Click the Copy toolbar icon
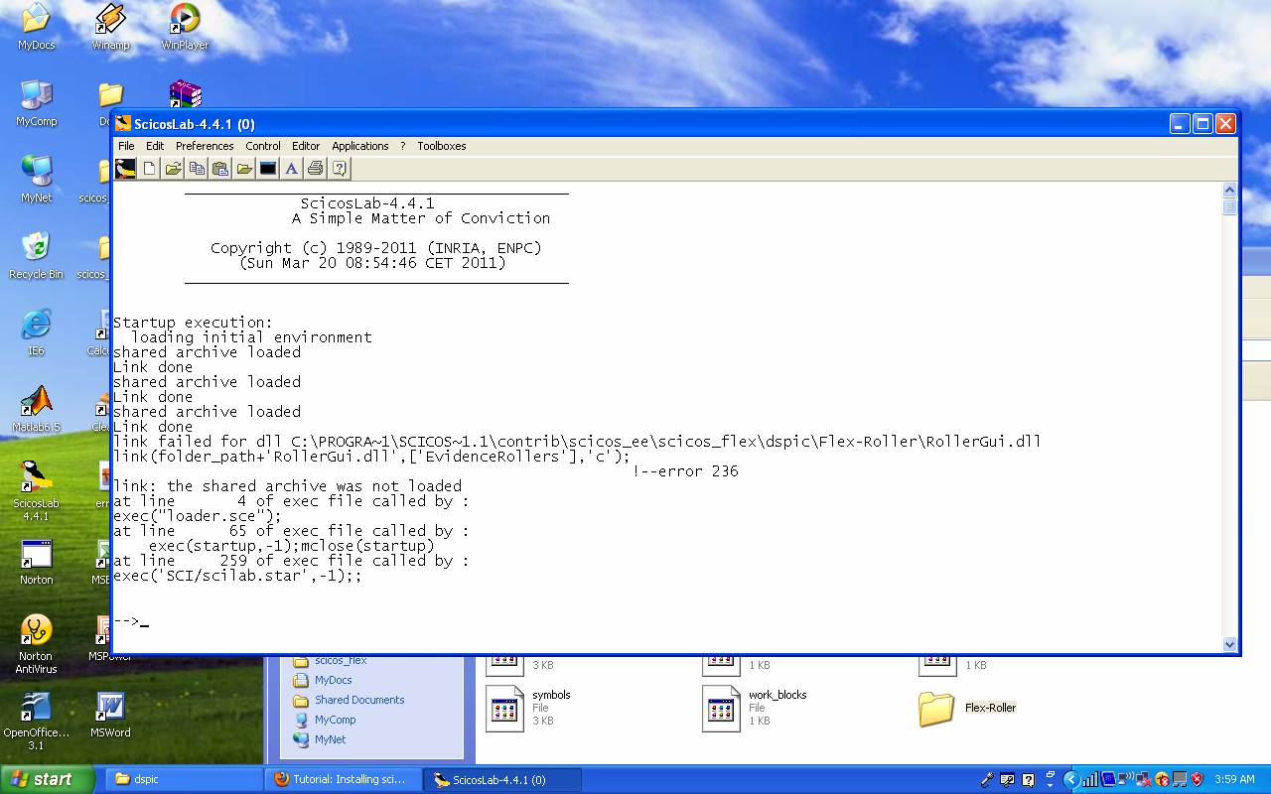The height and width of the screenshot is (794, 1271). (197, 169)
